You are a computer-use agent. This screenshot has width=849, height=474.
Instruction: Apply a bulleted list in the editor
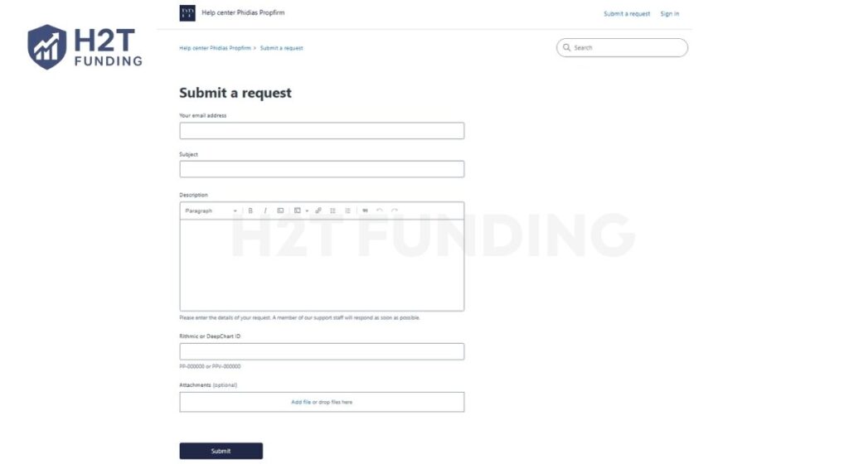click(x=333, y=210)
